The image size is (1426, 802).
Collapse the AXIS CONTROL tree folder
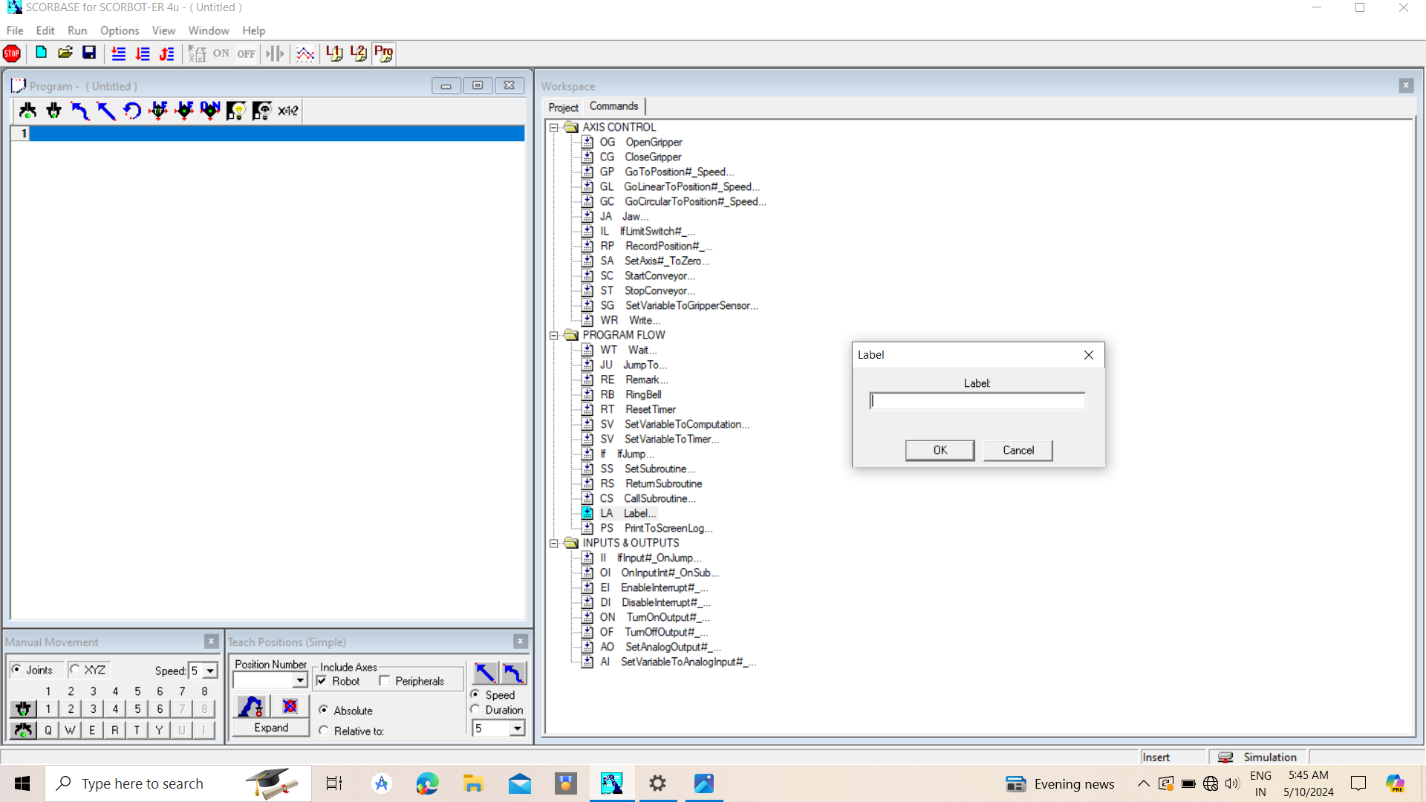point(553,128)
